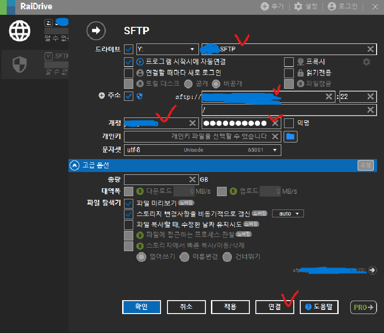
Task: Uncheck 파일 미리보기 checkbox
Action: pyautogui.click(x=129, y=203)
